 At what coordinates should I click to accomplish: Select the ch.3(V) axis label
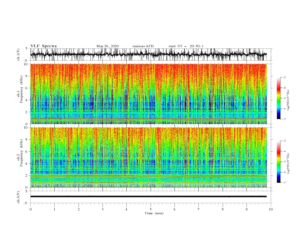18,197
